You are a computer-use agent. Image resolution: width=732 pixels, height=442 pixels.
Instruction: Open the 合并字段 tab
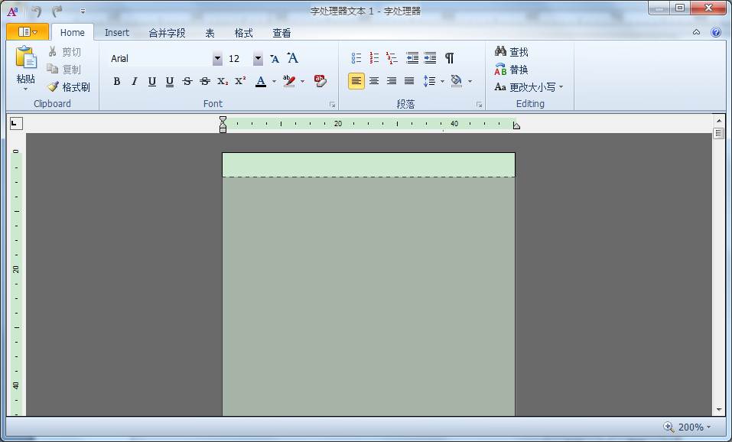coord(167,33)
